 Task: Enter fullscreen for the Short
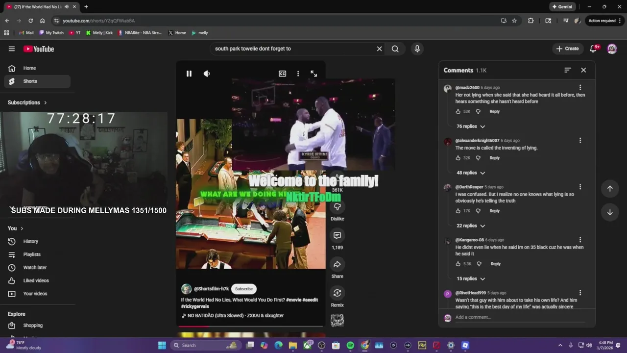[314, 74]
